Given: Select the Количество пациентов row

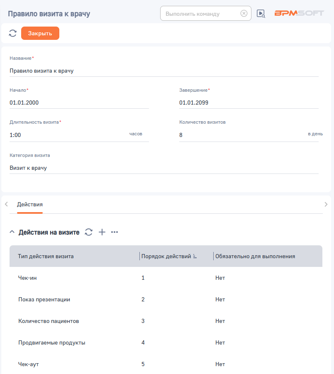Looking at the screenshot, I should pos(166,321).
